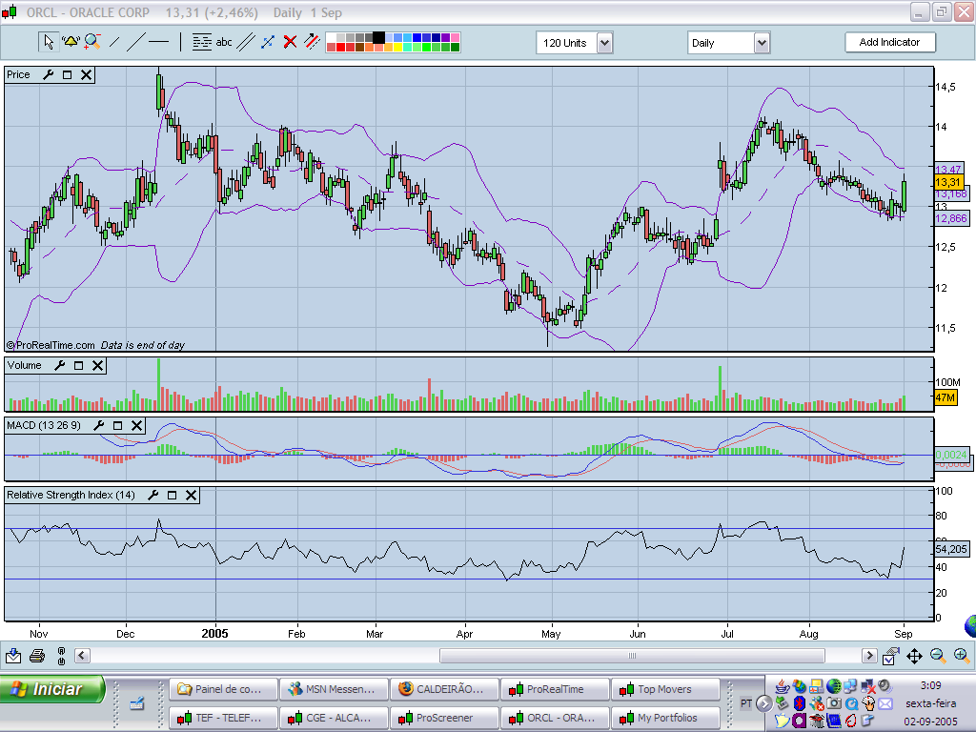Image resolution: width=976 pixels, height=732 pixels.
Task: Select the parallel lines channel tool
Action: pyautogui.click(x=246, y=42)
